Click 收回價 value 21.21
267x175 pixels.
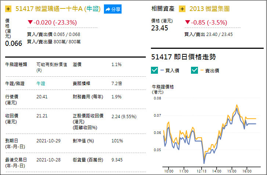[x=42, y=116]
